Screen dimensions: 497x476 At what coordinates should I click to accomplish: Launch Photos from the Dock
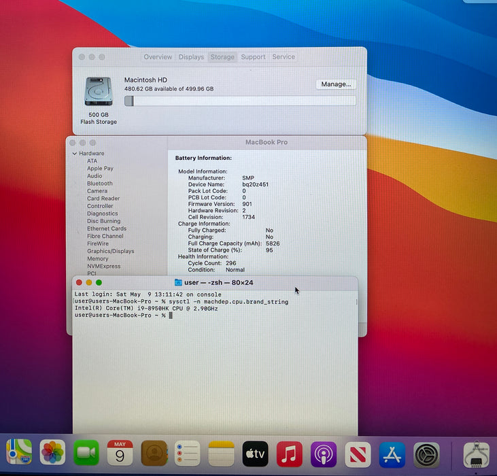52,453
